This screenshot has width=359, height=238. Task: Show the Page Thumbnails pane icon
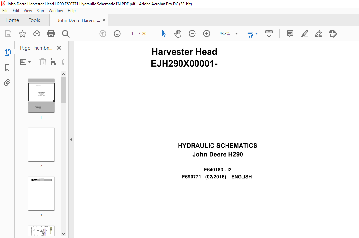pyautogui.click(x=7, y=52)
